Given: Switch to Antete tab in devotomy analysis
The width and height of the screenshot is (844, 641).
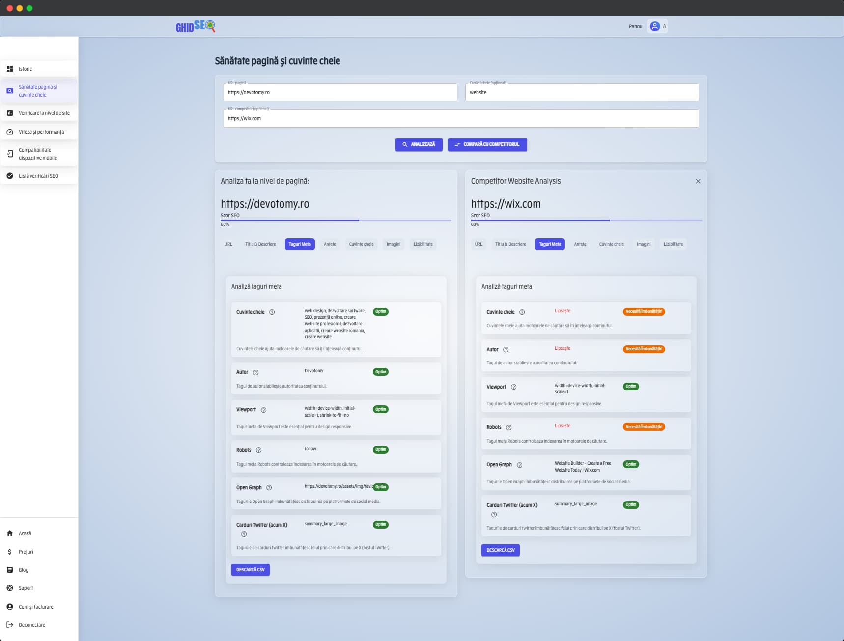Looking at the screenshot, I should [x=330, y=244].
